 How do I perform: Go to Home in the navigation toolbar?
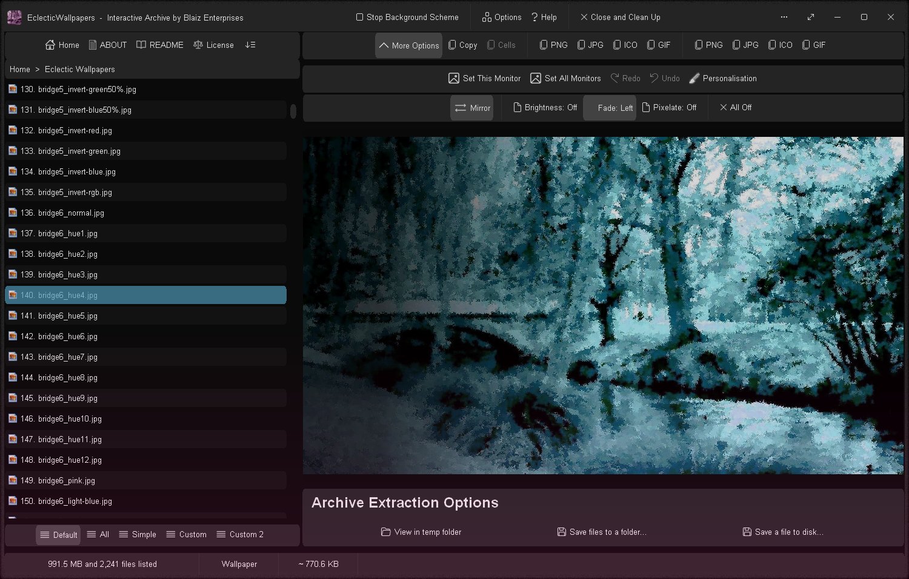[x=62, y=45]
